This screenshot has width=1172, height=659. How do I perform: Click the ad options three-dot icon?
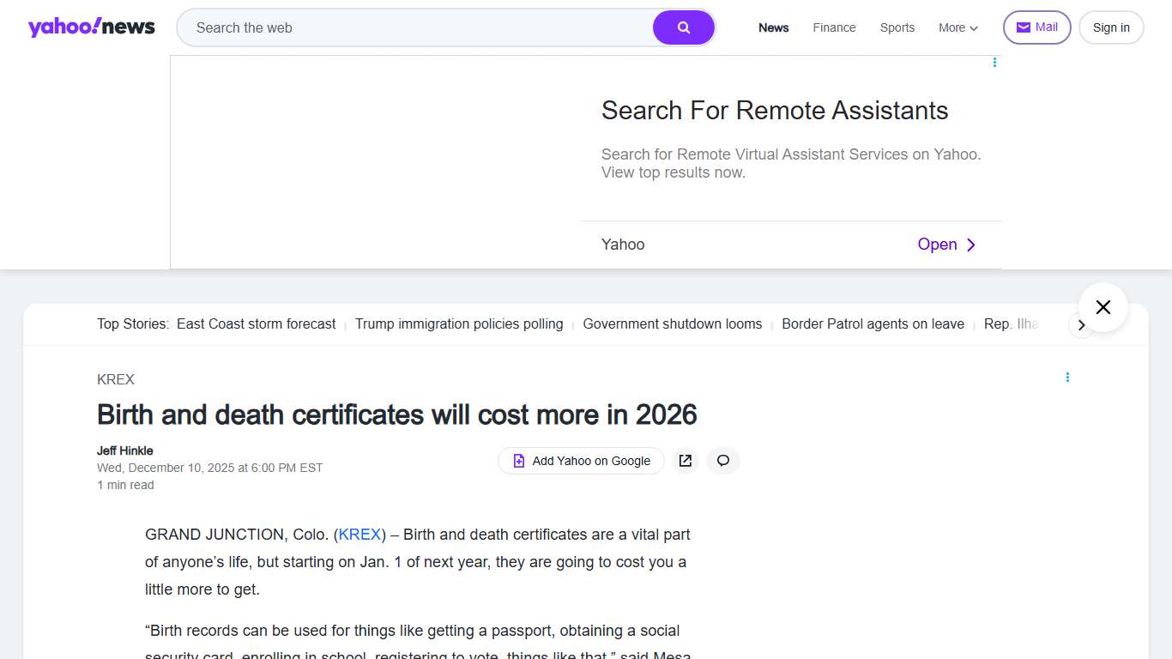click(994, 62)
